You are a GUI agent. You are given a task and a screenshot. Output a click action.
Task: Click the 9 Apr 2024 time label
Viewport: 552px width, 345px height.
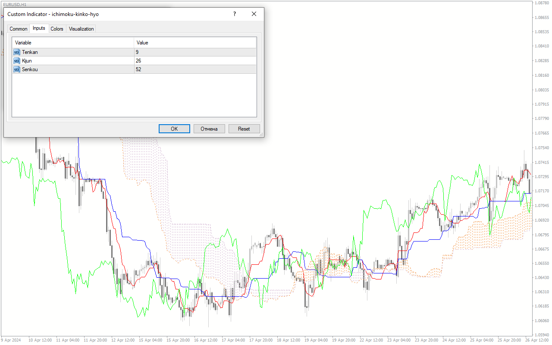click(x=10, y=340)
